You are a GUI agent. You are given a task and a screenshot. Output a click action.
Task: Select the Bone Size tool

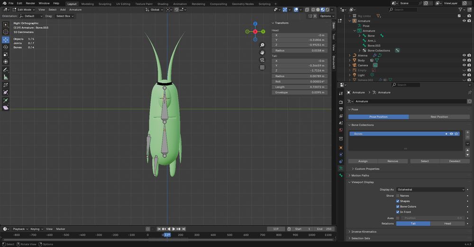6,92
